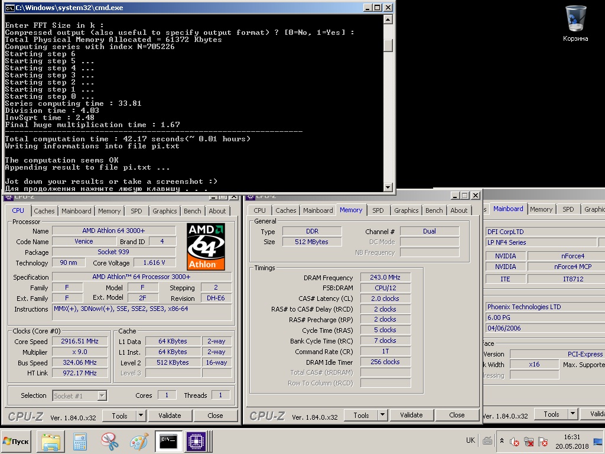
Task: Minimize the middle CPU-Z Memory window
Action: [455, 196]
